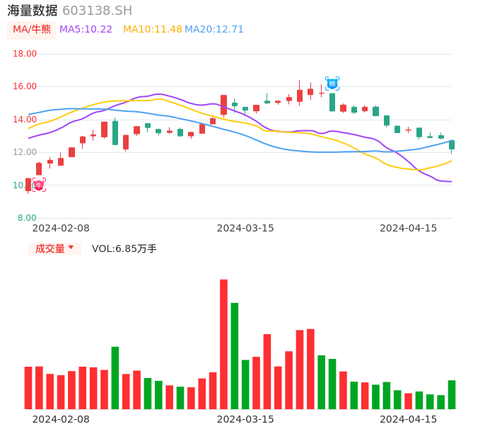This screenshot has width=485, height=429.
Task: Click the last green candlestick on the right
Action: pyautogui.click(x=452, y=144)
